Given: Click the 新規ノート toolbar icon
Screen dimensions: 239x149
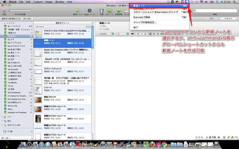Looking at the screenshot, I should 78,11.
